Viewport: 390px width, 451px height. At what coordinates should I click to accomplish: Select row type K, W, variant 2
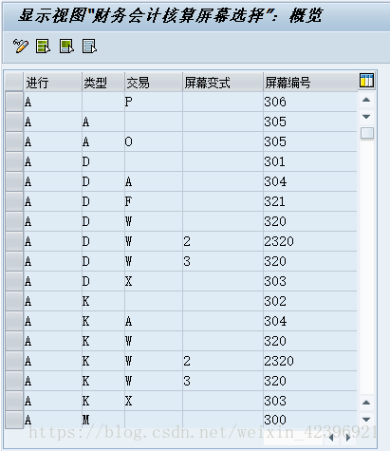14,361
